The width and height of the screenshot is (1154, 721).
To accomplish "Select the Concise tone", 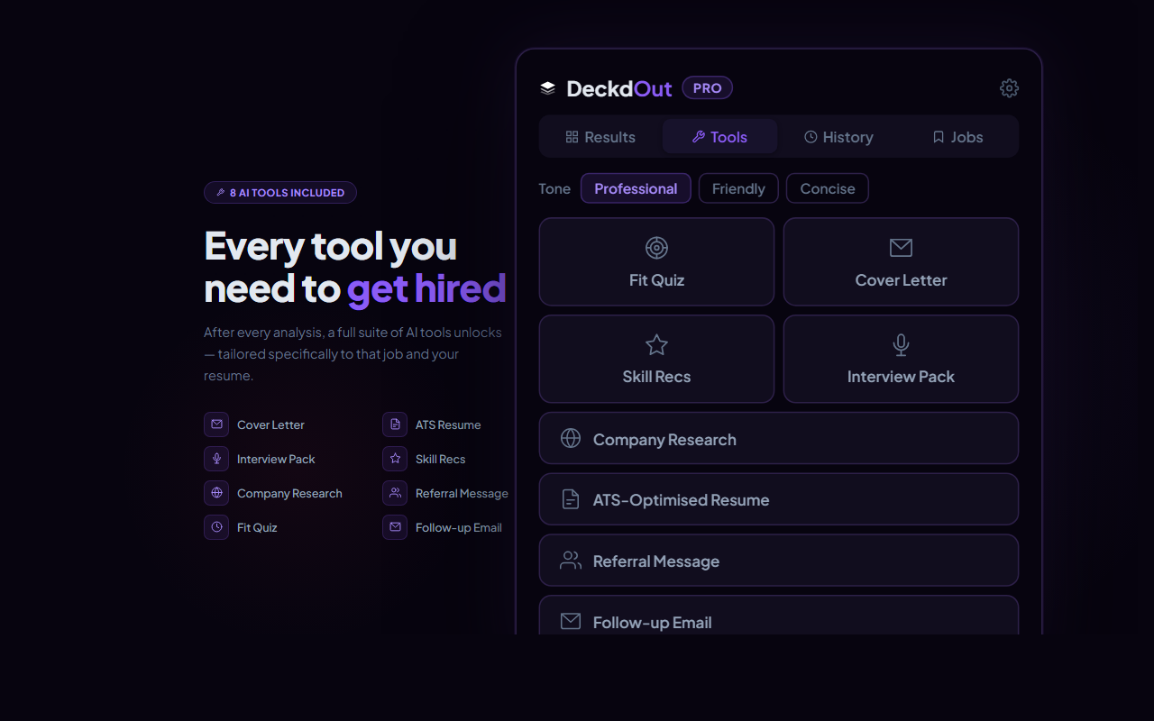I will tap(828, 188).
